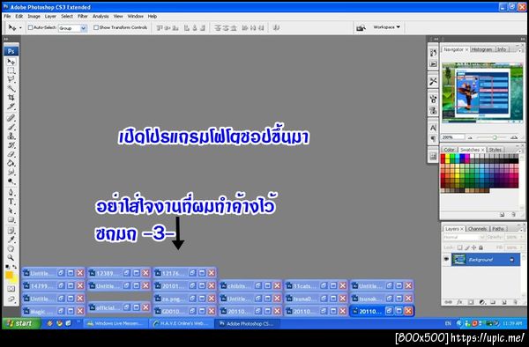Switch to the Channels tab

[477, 229]
